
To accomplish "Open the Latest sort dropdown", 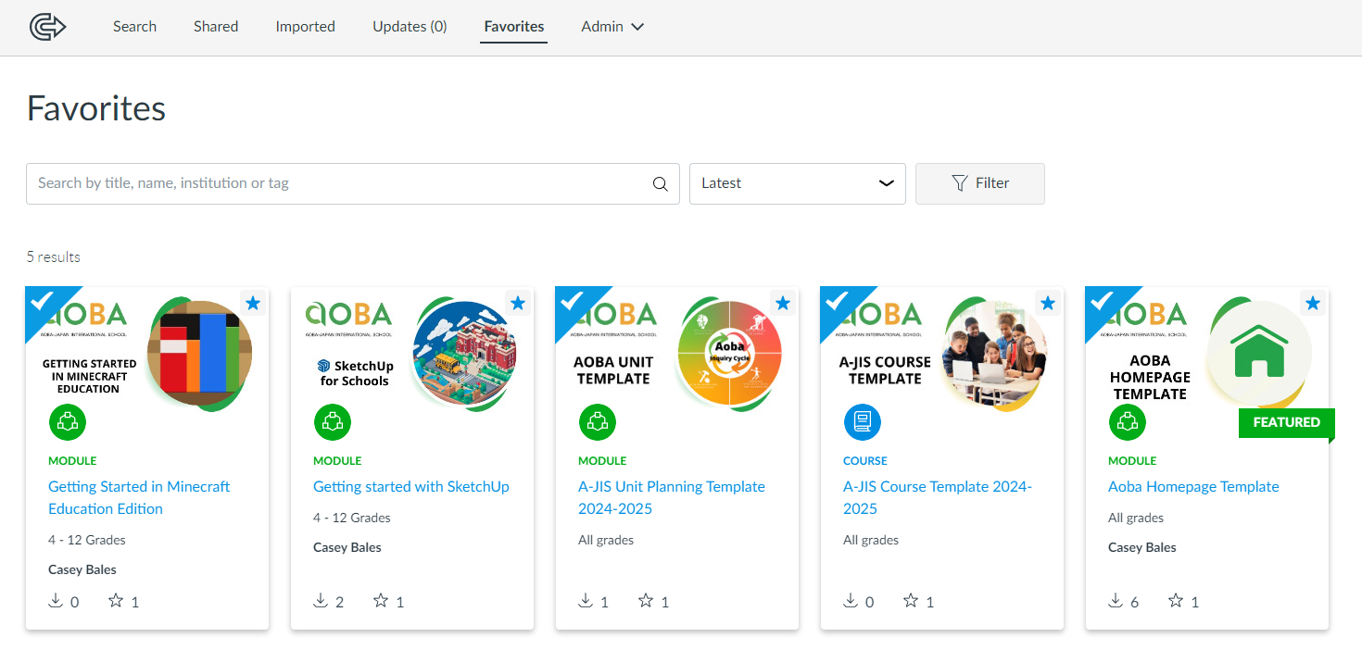I will pyautogui.click(x=797, y=183).
